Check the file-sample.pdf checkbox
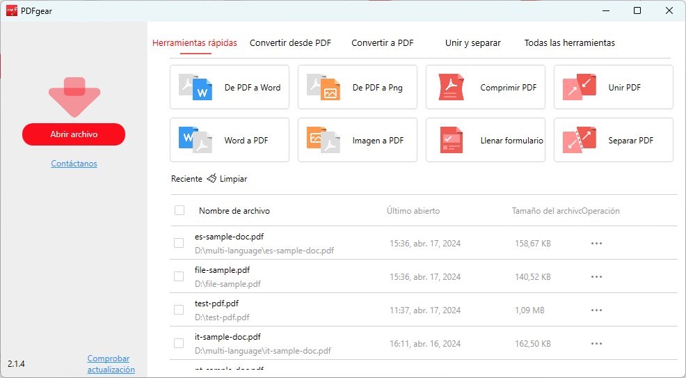This screenshot has height=378, width=686. click(x=179, y=276)
